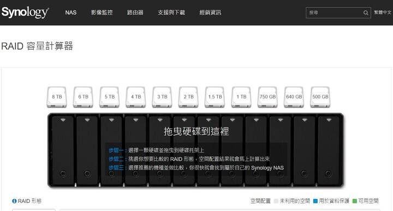393x211 pixels.
Task: Focus the search input field
Action: [335, 13]
